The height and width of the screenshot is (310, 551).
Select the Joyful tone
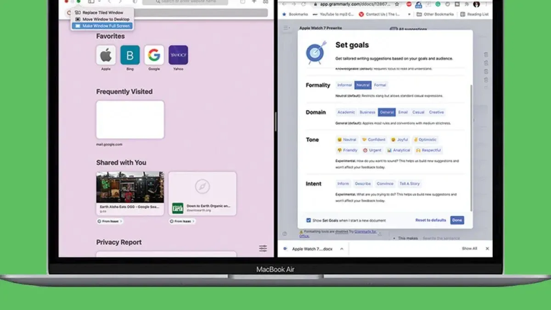click(x=399, y=140)
